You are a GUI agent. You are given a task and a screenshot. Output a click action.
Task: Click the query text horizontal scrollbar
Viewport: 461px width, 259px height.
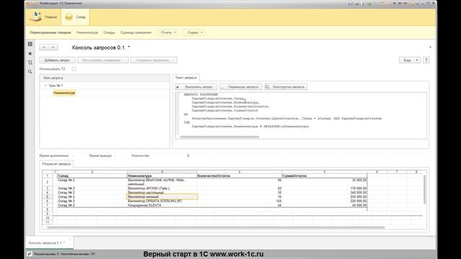pyautogui.click(x=220, y=137)
